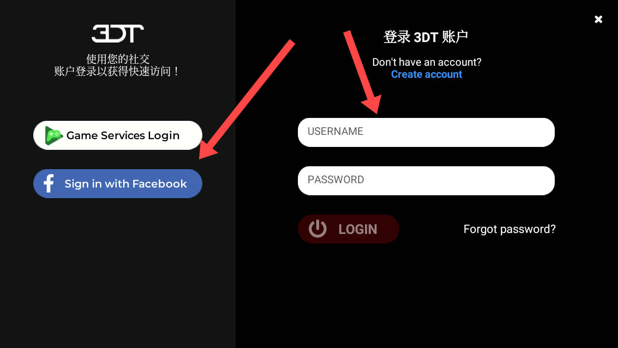Click the red arrow pointing to Facebook button
Screen dimensions: 618x348
[246, 100]
